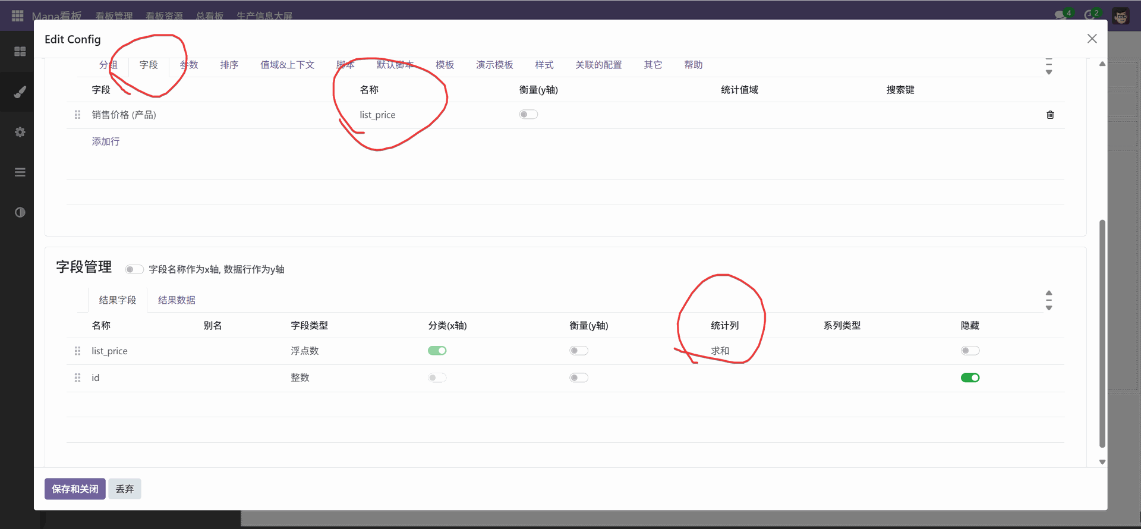
Task: Select the paintbrush design sidebar icon
Action: coord(20,92)
